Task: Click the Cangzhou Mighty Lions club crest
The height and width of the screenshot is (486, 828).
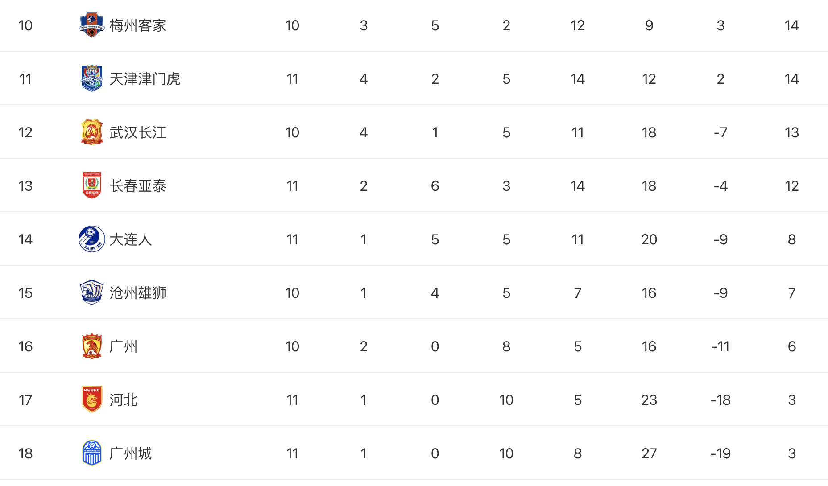Action: pos(92,292)
